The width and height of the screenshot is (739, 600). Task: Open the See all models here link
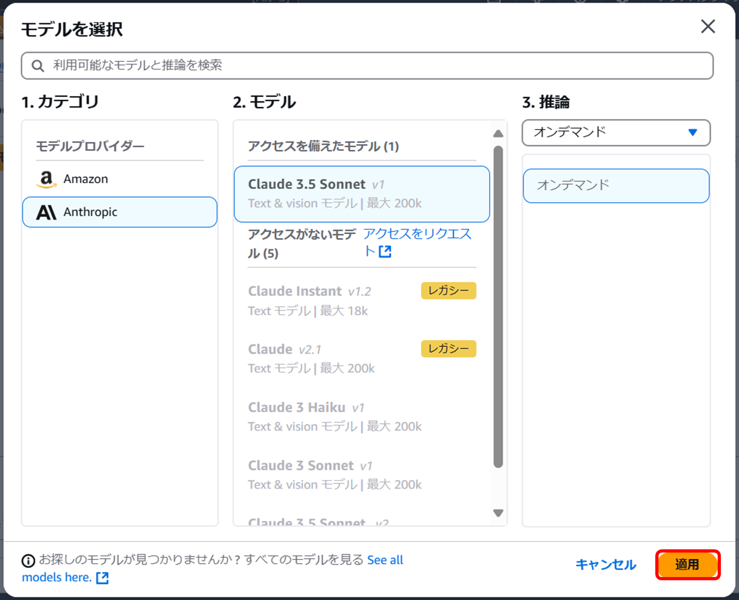212,569
